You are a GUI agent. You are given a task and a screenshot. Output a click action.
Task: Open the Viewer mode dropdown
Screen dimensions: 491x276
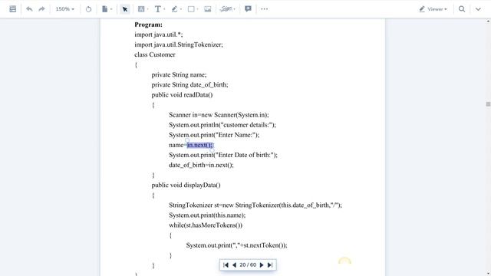click(433, 9)
